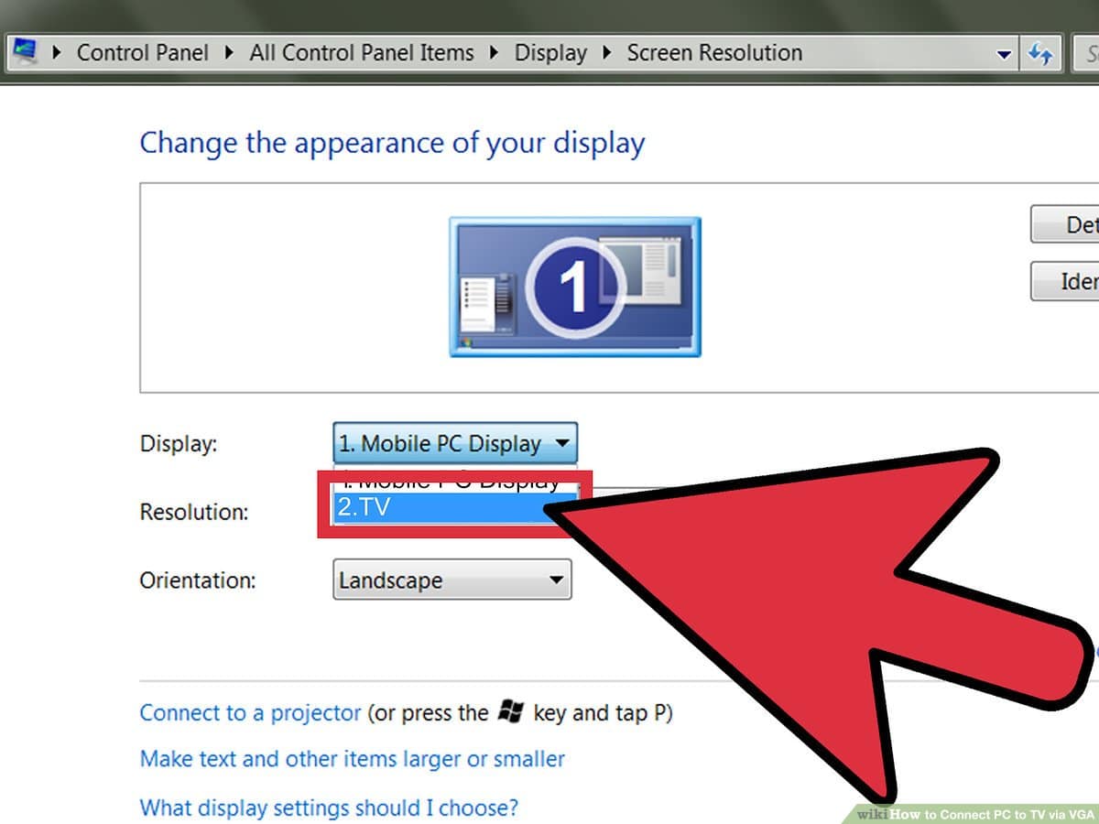Click the refresh button beside the address bar
This screenshot has width=1099, height=824.
[1040, 54]
